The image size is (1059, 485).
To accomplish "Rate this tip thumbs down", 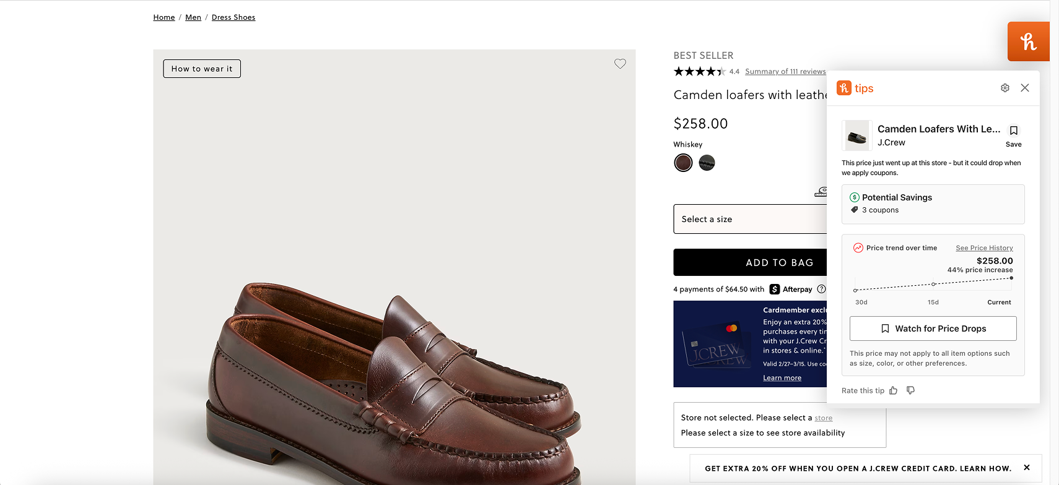I will tap(910, 390).
